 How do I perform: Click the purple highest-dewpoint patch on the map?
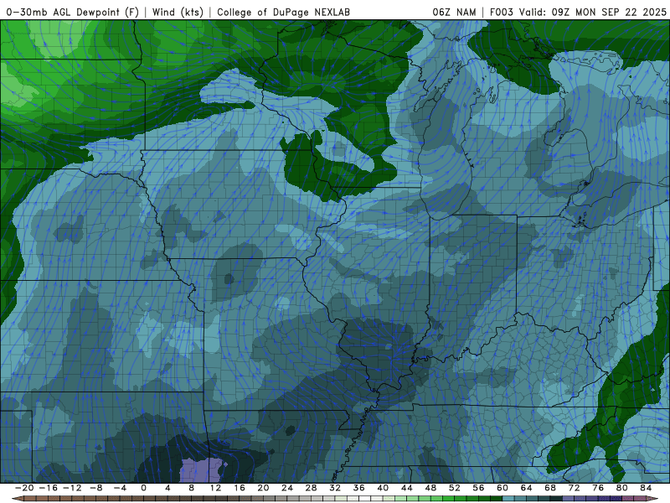(x=201, y=470)
